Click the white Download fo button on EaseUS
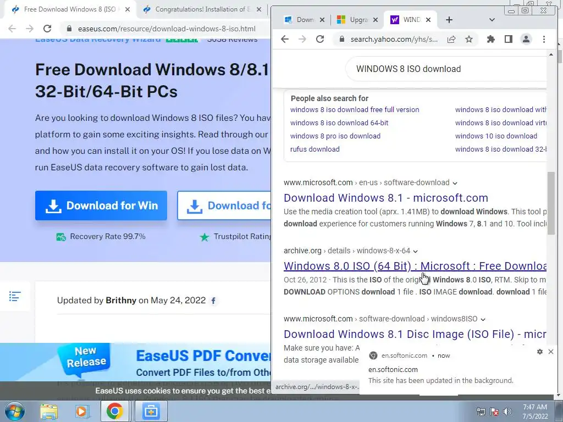The height and width of the screenshot is (422, 563). pos(224,206)
